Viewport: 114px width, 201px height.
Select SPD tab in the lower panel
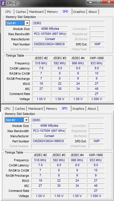(x=65, y=108)
